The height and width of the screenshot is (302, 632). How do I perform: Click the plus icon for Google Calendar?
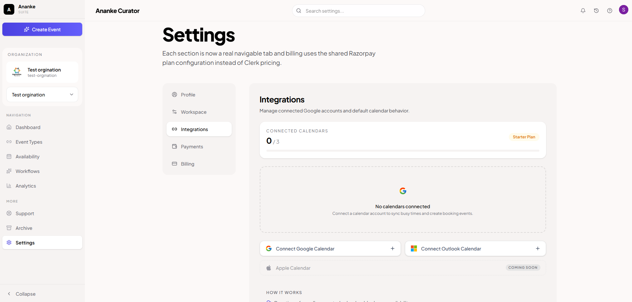(393, 248)
